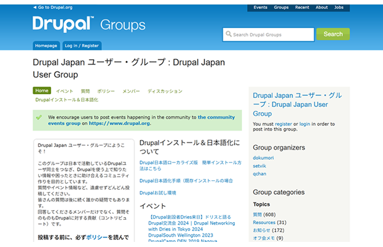This screenshot has width=383, height=247.
Task: Open the メンバー group tab
Action: (131, 91)
